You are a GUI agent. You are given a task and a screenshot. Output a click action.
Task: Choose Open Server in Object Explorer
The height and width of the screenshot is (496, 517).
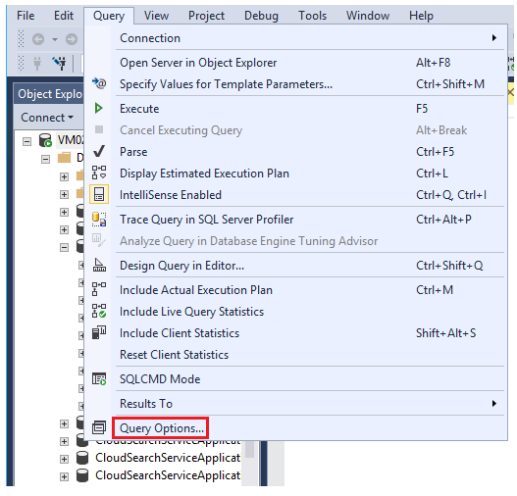pyautogui.click(x=295, y=63)
